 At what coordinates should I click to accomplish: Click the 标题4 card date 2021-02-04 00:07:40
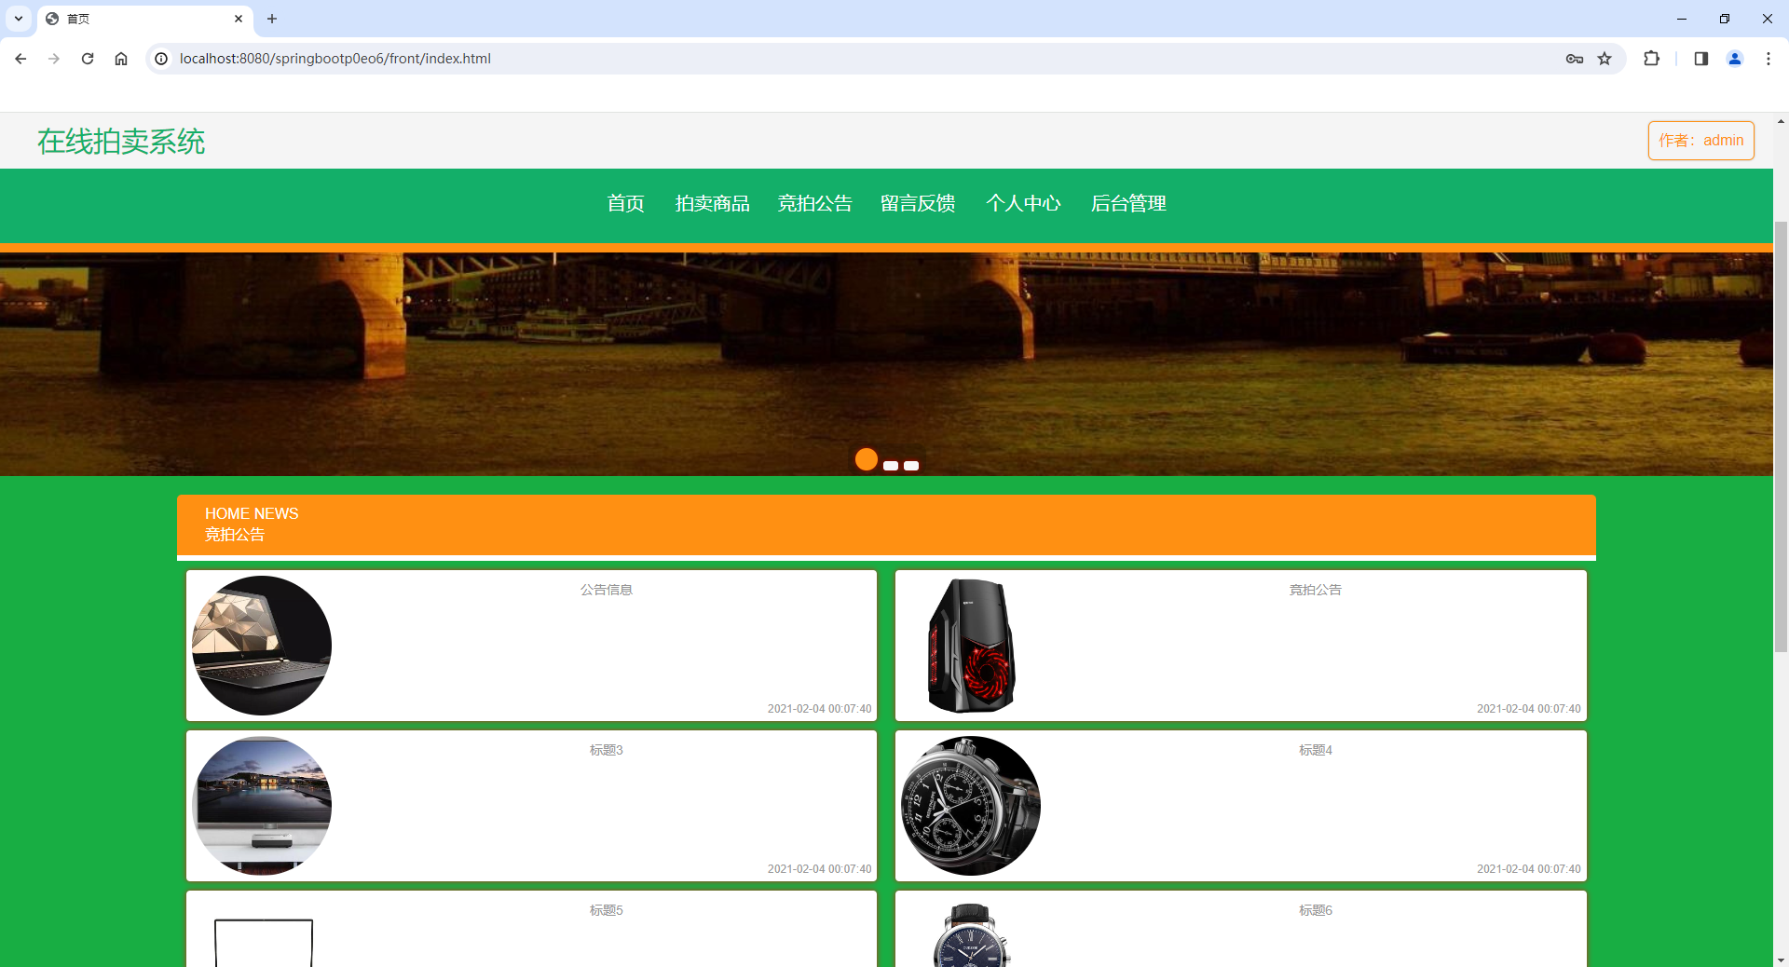pyautogui.click(x=1529, y=869)
